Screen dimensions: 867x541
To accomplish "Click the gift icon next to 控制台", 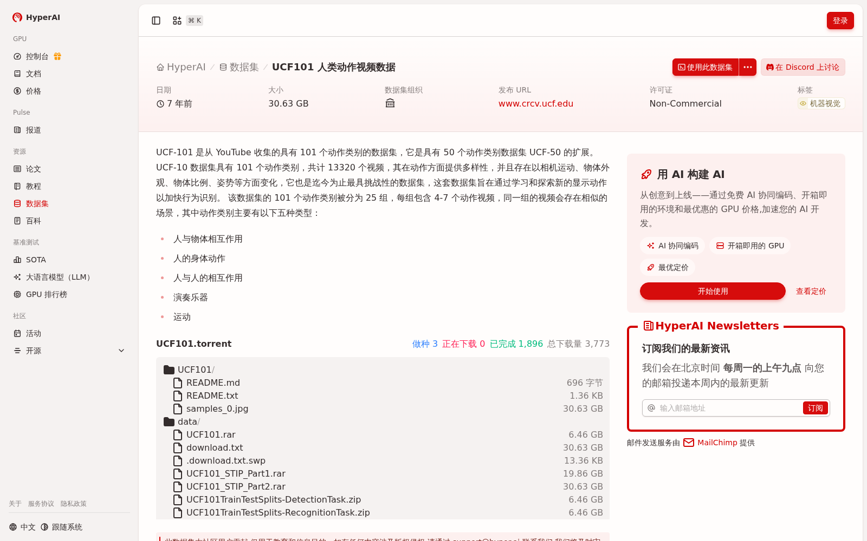I will click(x=57, y=56).
